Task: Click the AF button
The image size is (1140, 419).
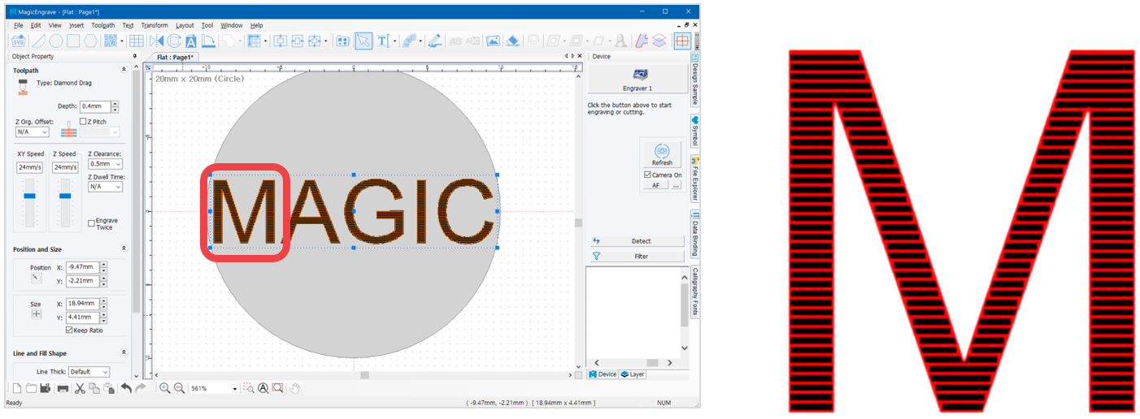Action: [655, 185]
